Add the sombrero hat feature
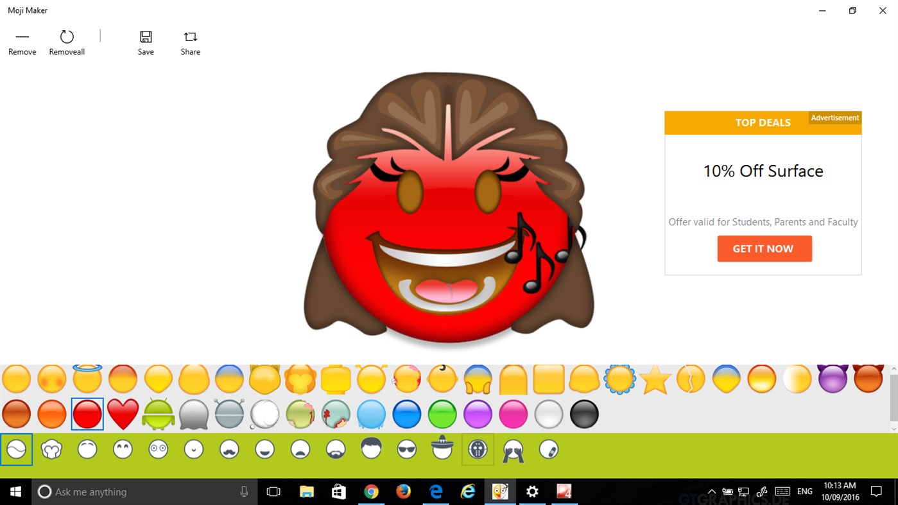The width and height of the screenshot is (898, 505). tap(440, 448)
